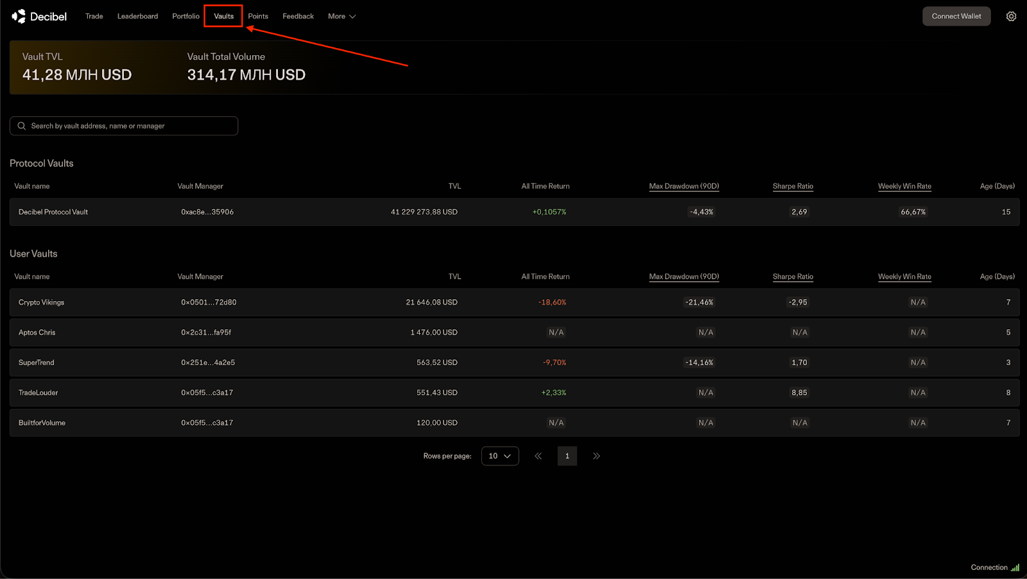Open the Leaderboard tab
Screen dimensions: 1027x579
coord(137,16)
